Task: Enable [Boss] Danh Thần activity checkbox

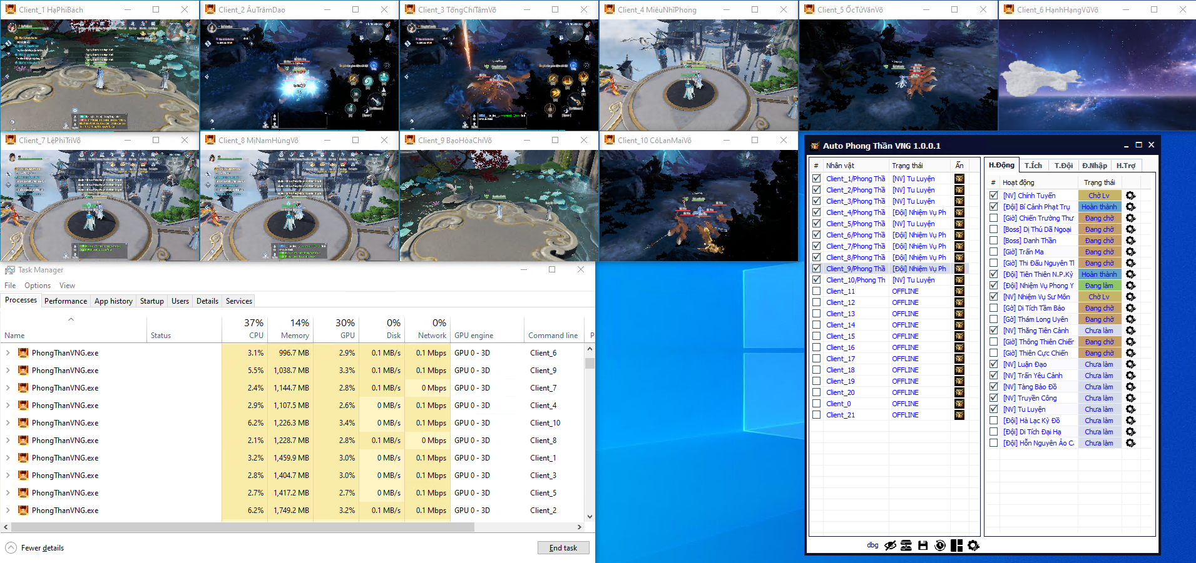Action: (994, 241)
